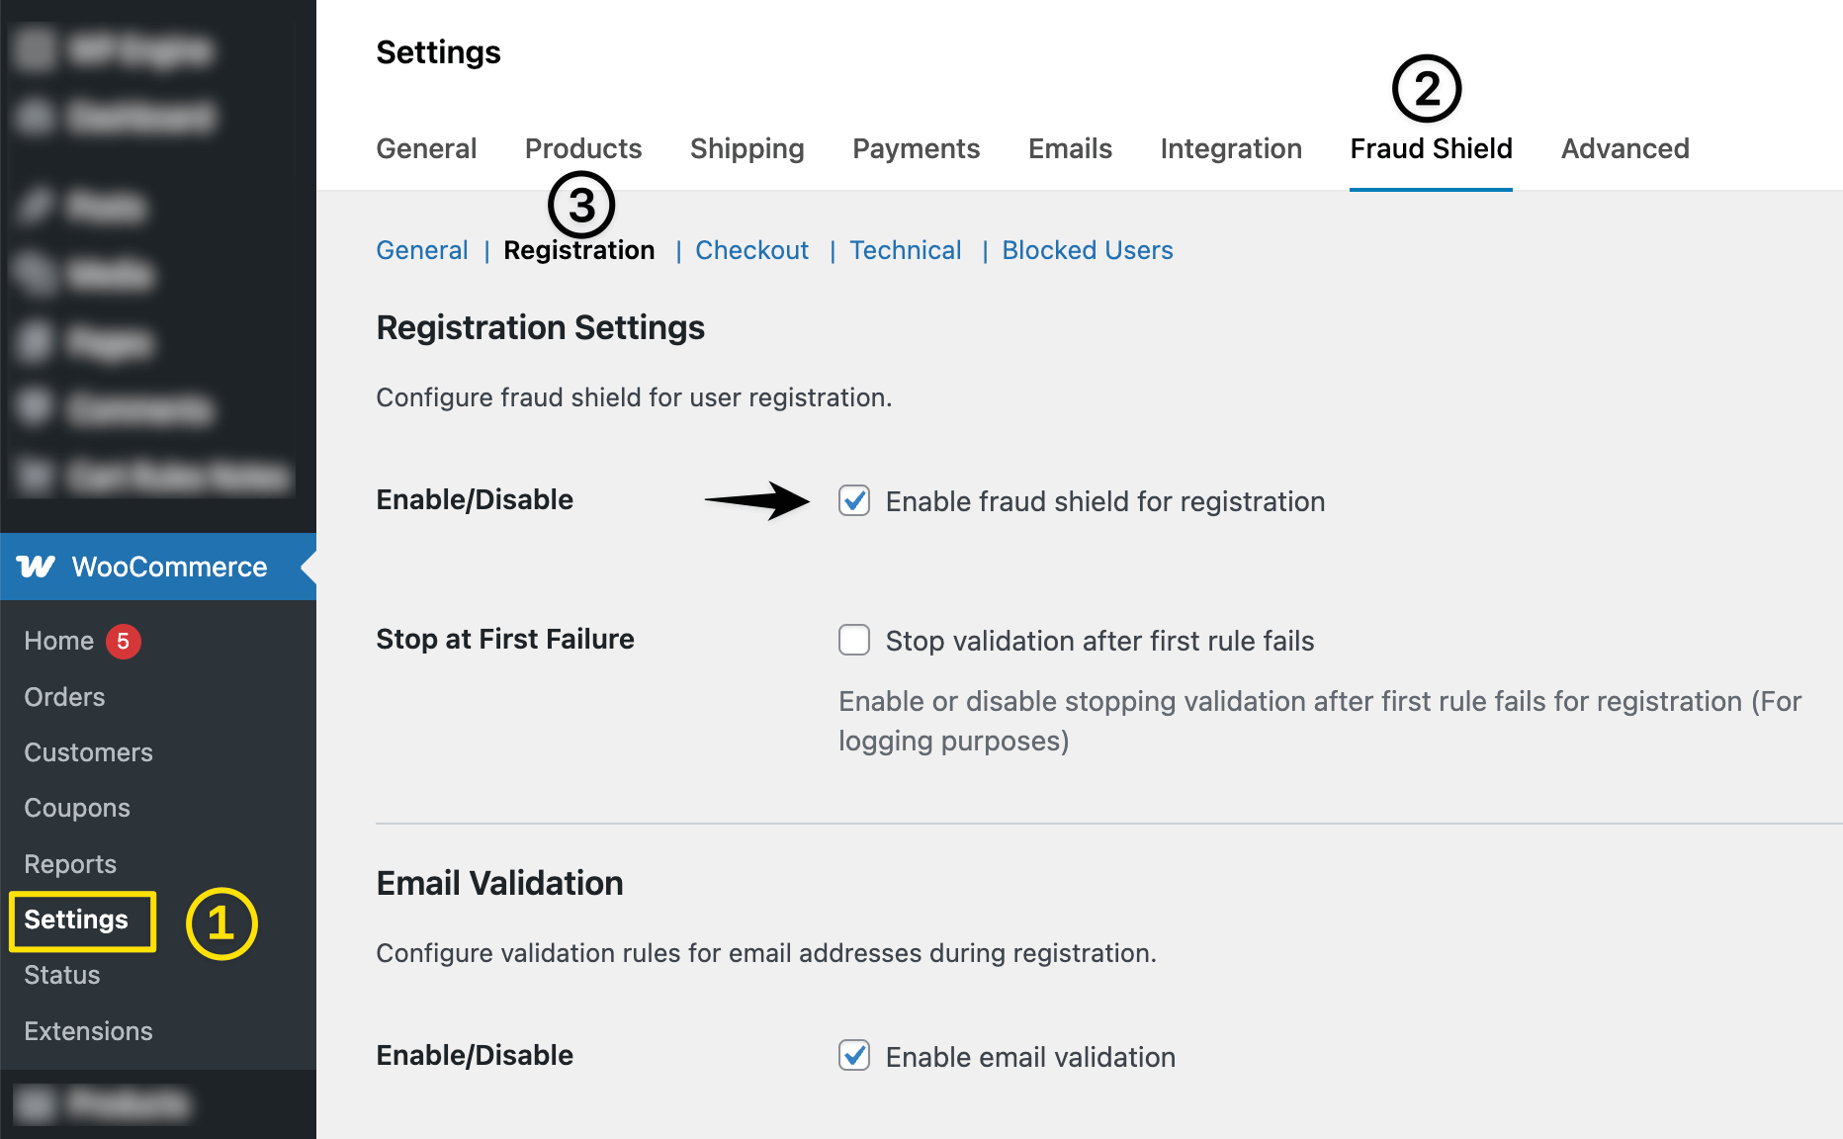1843x1139 pixels.
Task: Select the Emails settings tab
Action: pos(1070,148)
